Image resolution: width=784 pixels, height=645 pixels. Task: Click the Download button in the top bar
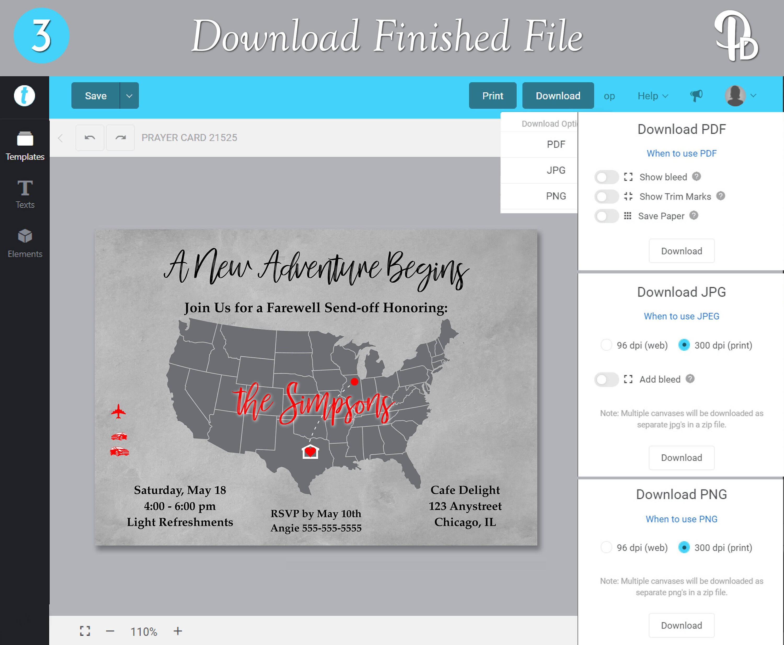pyautogui.click(x=558, y=96)
